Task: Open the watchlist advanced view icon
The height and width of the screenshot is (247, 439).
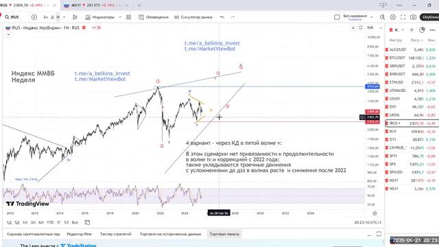Action: (422, 30)
